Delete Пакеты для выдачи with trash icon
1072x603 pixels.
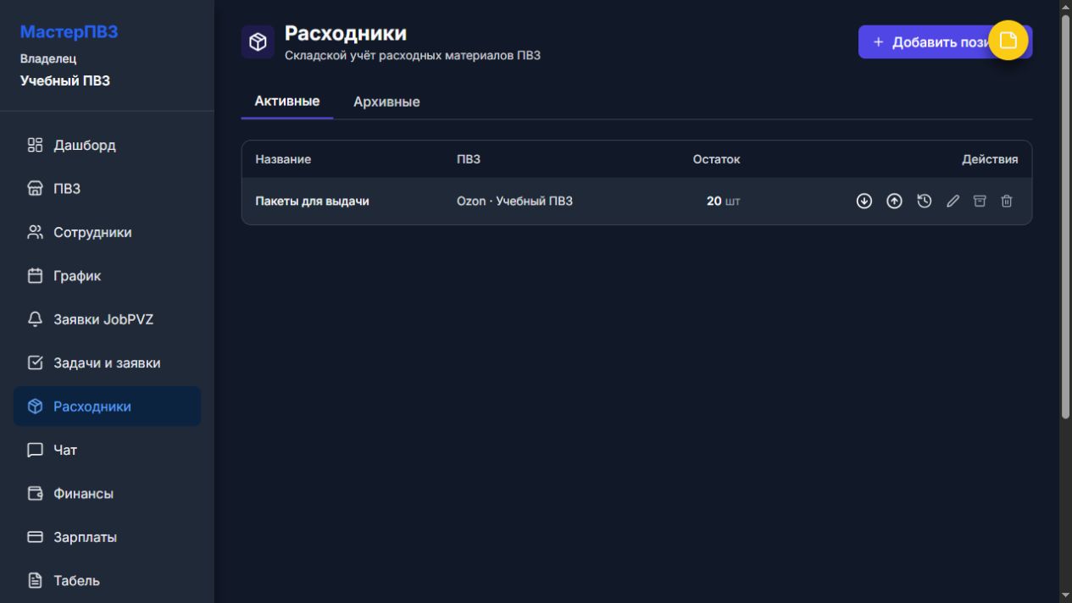tap(1007, 201)
